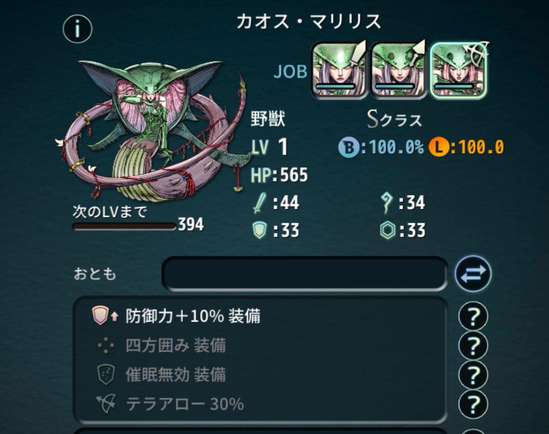Tap the swap arrows button beside おとも
This screenshot has height=434, width=549.
click(x=473, y=274)
